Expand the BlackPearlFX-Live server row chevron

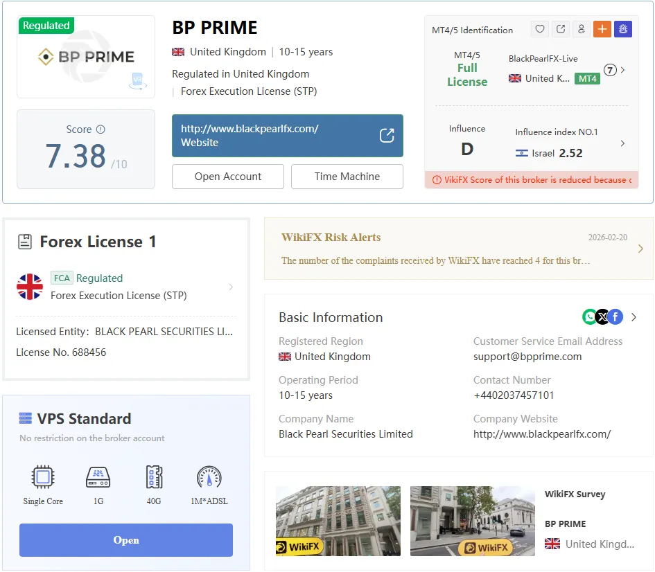click(623, 70)
